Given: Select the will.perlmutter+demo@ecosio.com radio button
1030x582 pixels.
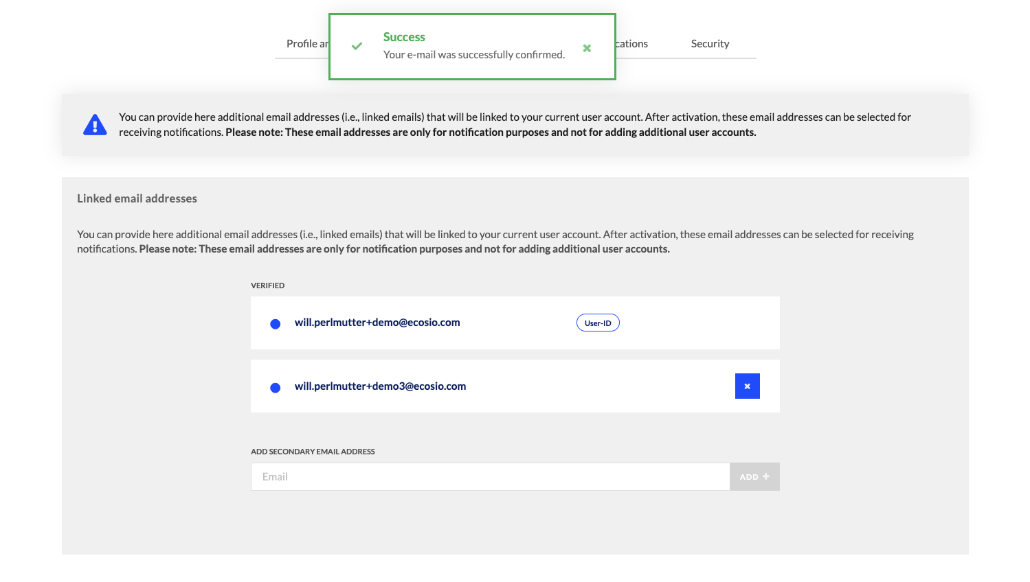Looking at the screenshot, I should point(276,324).
